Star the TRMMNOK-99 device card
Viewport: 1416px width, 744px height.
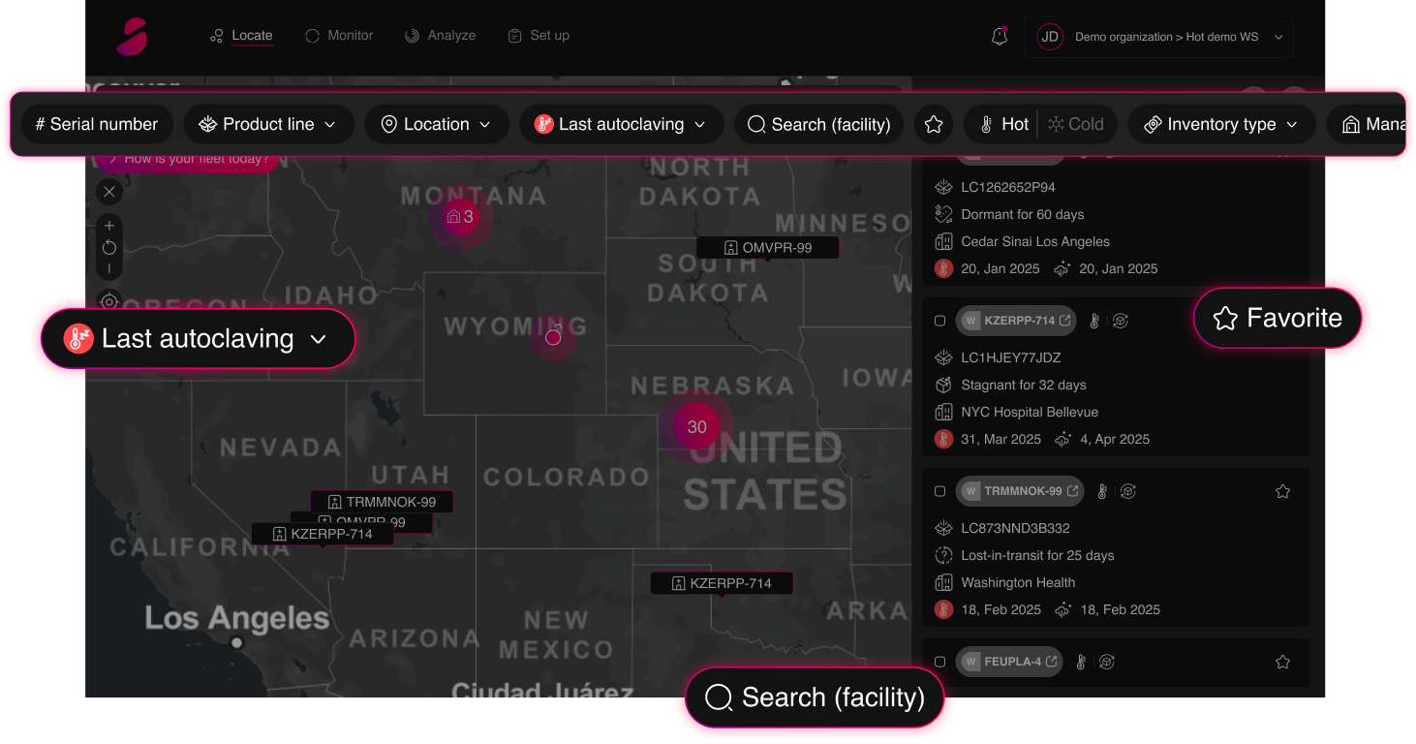point(1282,491)
